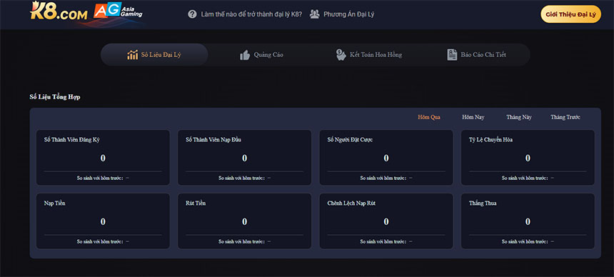Viewport: 614px width, 277px height.
Task: Click the 0 value in Số Thành Viên Nạp Đầu
Action: click(x=245, y=158)
